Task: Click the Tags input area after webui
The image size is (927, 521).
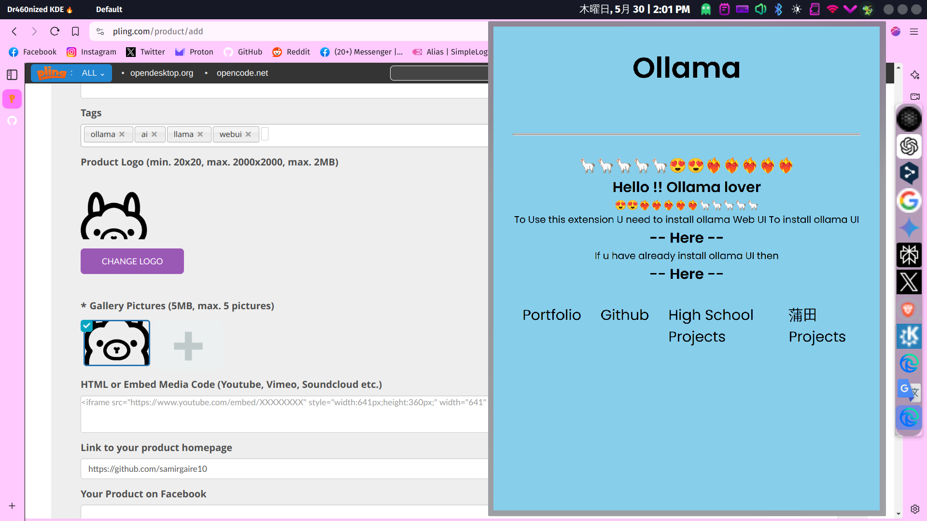Action: 265,134
